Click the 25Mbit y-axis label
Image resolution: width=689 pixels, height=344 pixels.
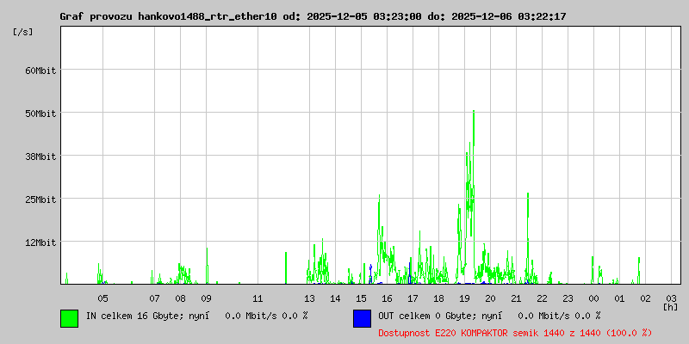coord(40,199)
